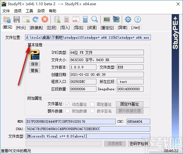Screen dimensions: 183x154
Task: Open the split-window ASM icon
Action: tap(76, 19)
